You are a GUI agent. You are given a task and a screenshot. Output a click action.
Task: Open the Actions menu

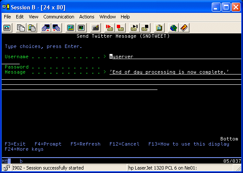click(x=87, y=17)
